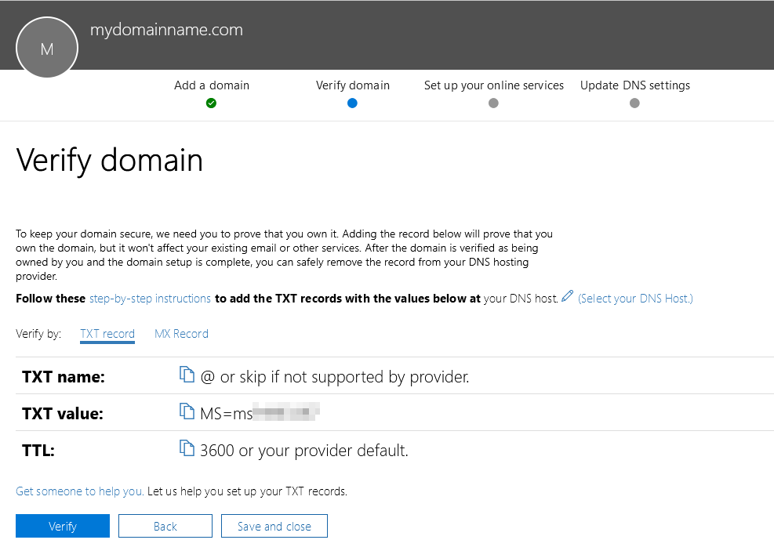774x558 pixels.
Task: Copy the TXT name value using its copy icon
Action: point(187,375)
